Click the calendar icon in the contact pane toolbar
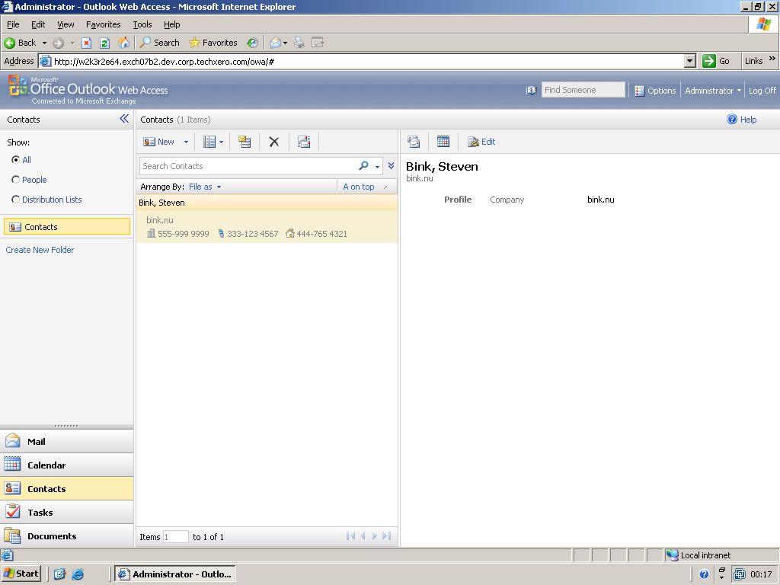This screenshot has width=780, height=585. pos(443,142)
